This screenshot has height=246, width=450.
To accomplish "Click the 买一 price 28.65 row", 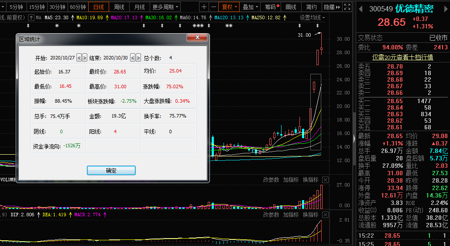I will 403,101.
